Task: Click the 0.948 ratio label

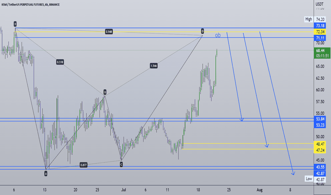Action: 109,32
